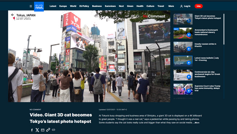Open Latest news bulletin July 1st headline
This screenshot has width=237, height=134.
pos(207,59)
